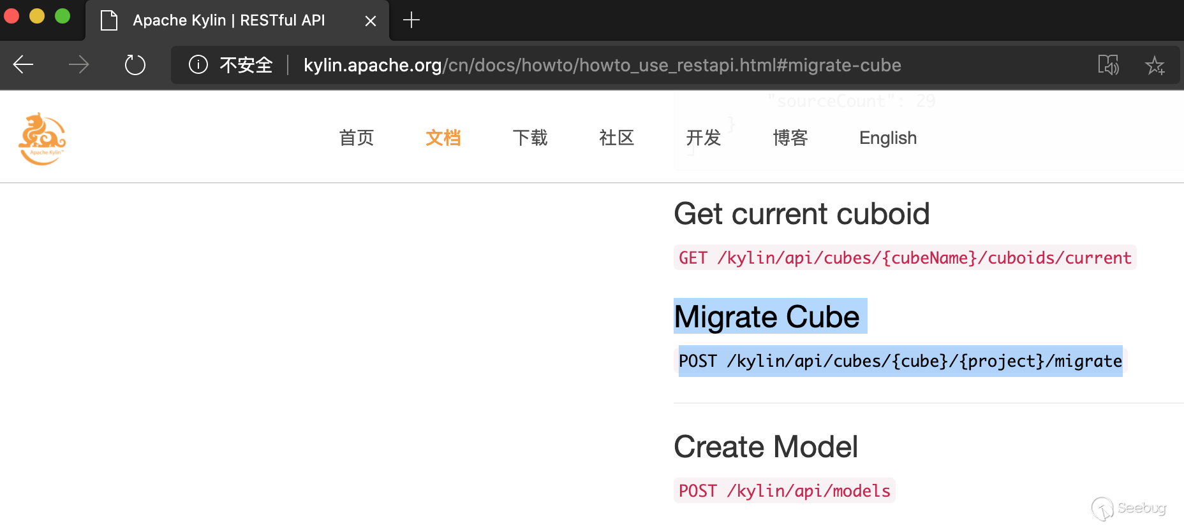Click the Migrate Cube heading
The image size is (1184, 526).
[767, 316]
